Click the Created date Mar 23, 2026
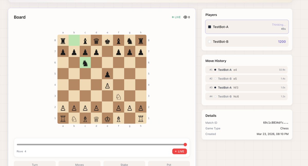This screenshot has height=166, width=308. tap(273, 134)
